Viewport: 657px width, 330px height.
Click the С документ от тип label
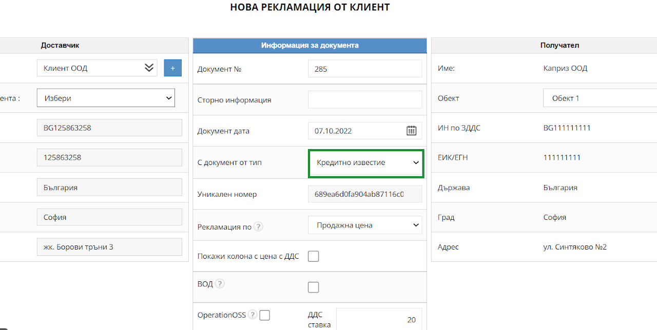(229, 162)
